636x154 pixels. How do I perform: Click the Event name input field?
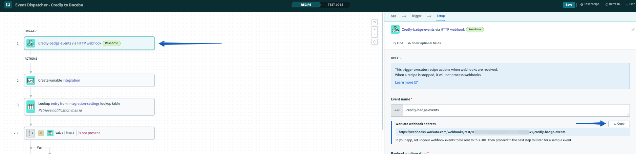[x=516, y=110]
